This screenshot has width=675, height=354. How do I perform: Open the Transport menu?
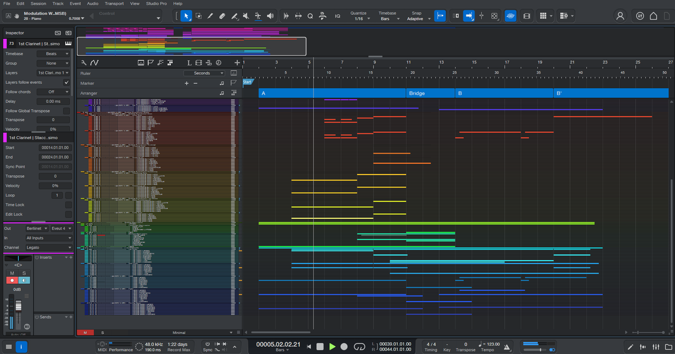pyautogui.click(x=114, y=3)
